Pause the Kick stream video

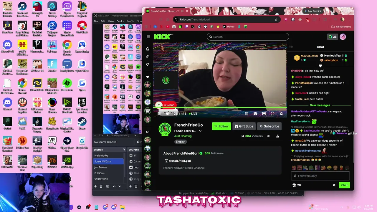[x=159, y=114]
